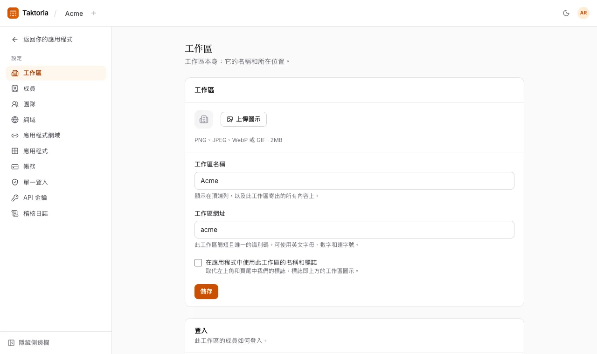Open 單一登入 settings
Image resolution: width=597 pixels, height=354 pixels.
tap(56, 182)
